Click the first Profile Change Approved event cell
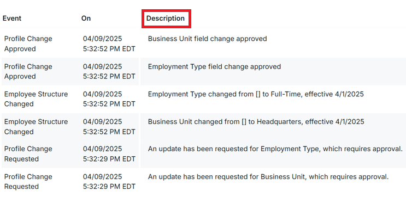 (28, 44)
